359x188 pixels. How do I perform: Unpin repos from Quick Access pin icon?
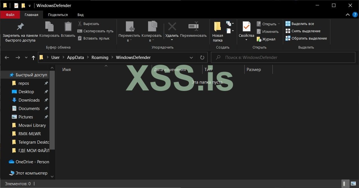tap(46, 83)
